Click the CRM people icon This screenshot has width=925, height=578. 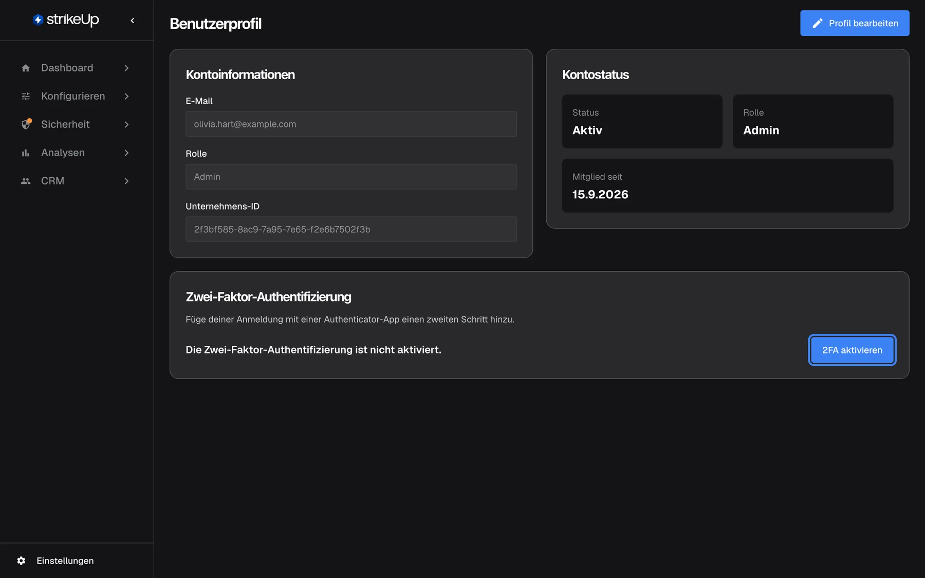click(x=26, y=181)
